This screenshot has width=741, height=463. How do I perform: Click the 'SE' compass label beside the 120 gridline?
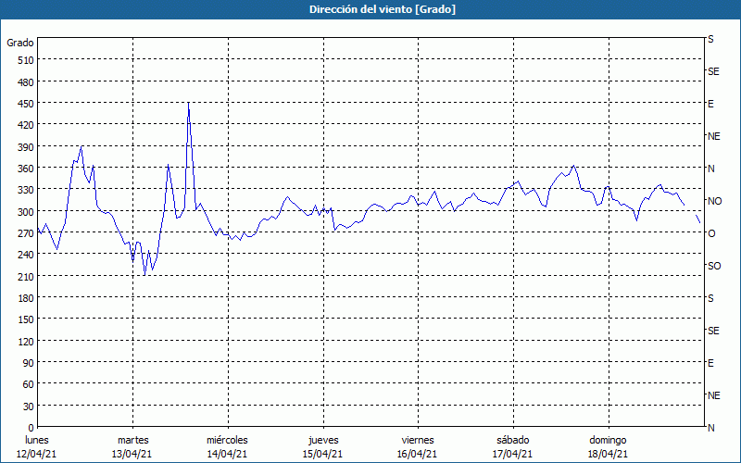click(713, 331)
